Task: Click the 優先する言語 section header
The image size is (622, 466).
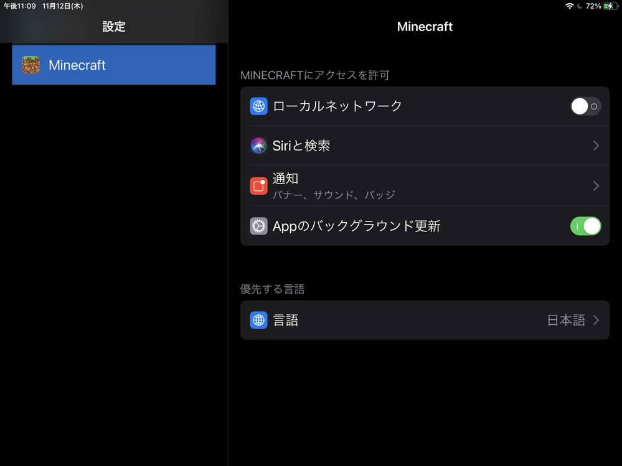Action: [x=272, y=289]
